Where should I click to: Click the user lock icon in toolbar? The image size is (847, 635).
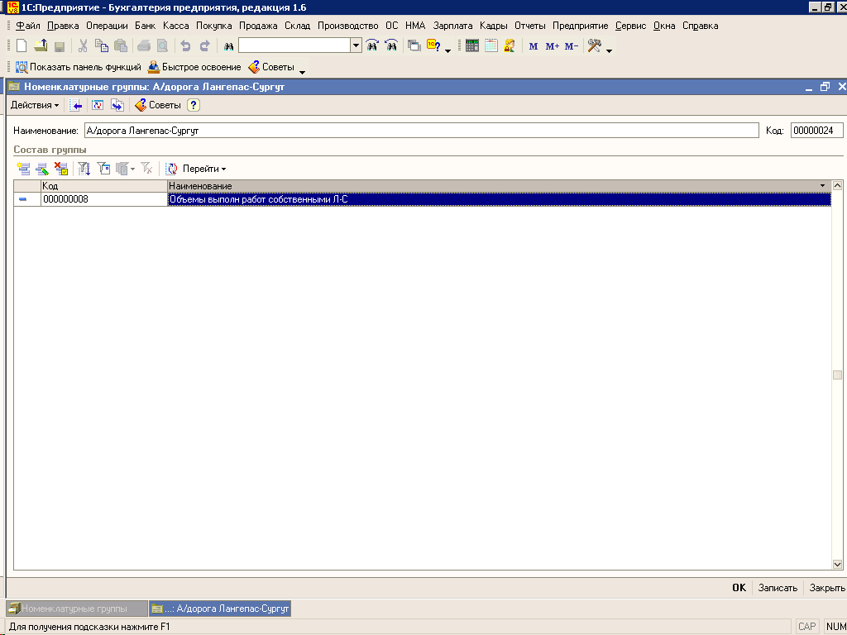point(510,46)
